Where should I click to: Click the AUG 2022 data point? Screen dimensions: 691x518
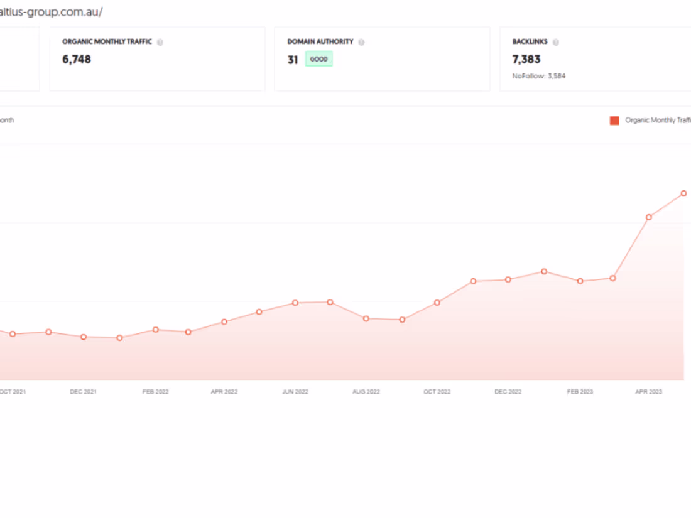point(366,318)
